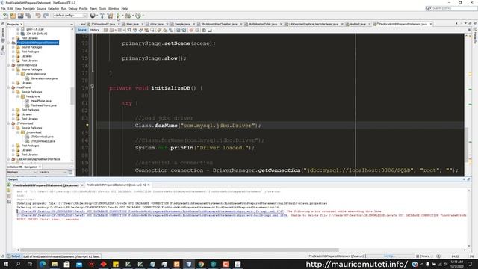Viewport: 478px width, 269px height.
Task: Open the build-impl.xml error link in Output
Action: coord(152,215)
